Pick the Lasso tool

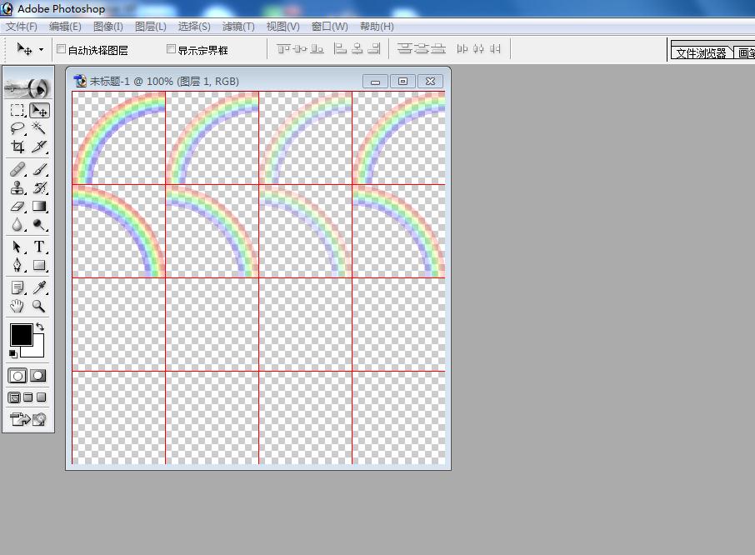point(17,128)
